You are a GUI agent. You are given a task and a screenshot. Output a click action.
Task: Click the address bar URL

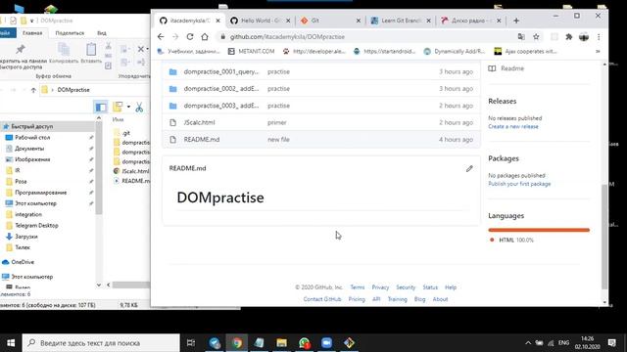tap(287, 37)
